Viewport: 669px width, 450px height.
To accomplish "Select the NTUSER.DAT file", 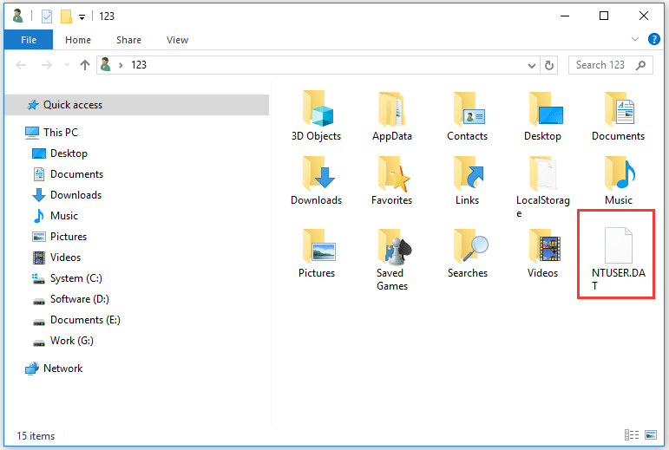I will (618, 258).
